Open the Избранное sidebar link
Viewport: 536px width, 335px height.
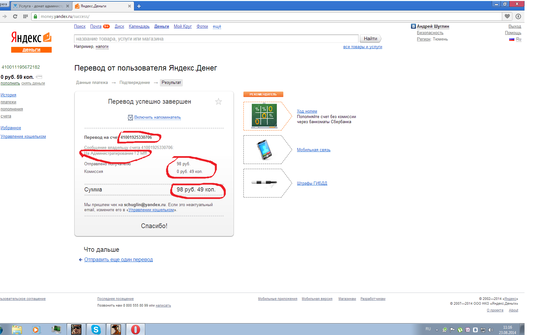coord(11,128)
